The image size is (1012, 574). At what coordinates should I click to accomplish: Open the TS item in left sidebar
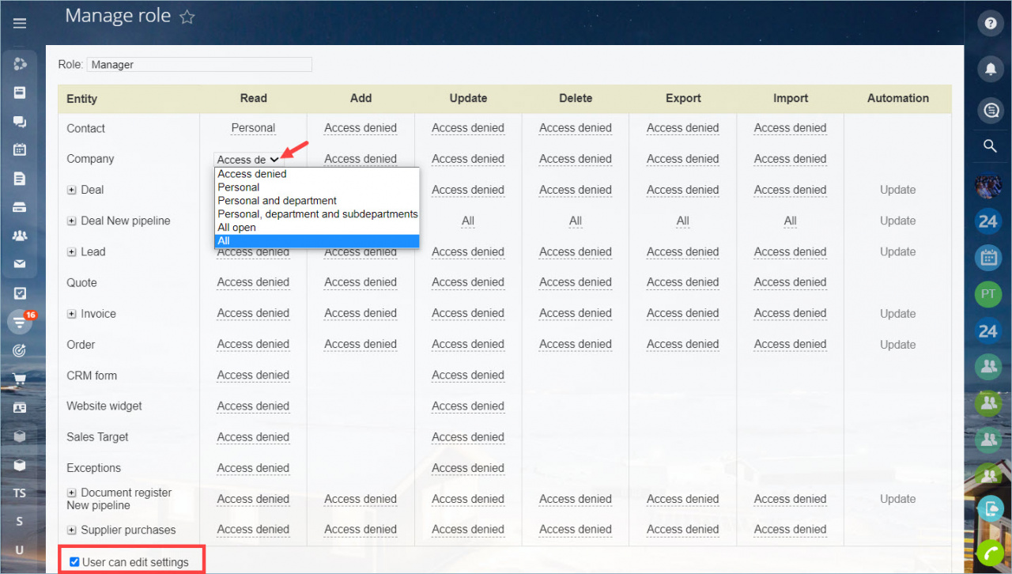click(20, 493)
